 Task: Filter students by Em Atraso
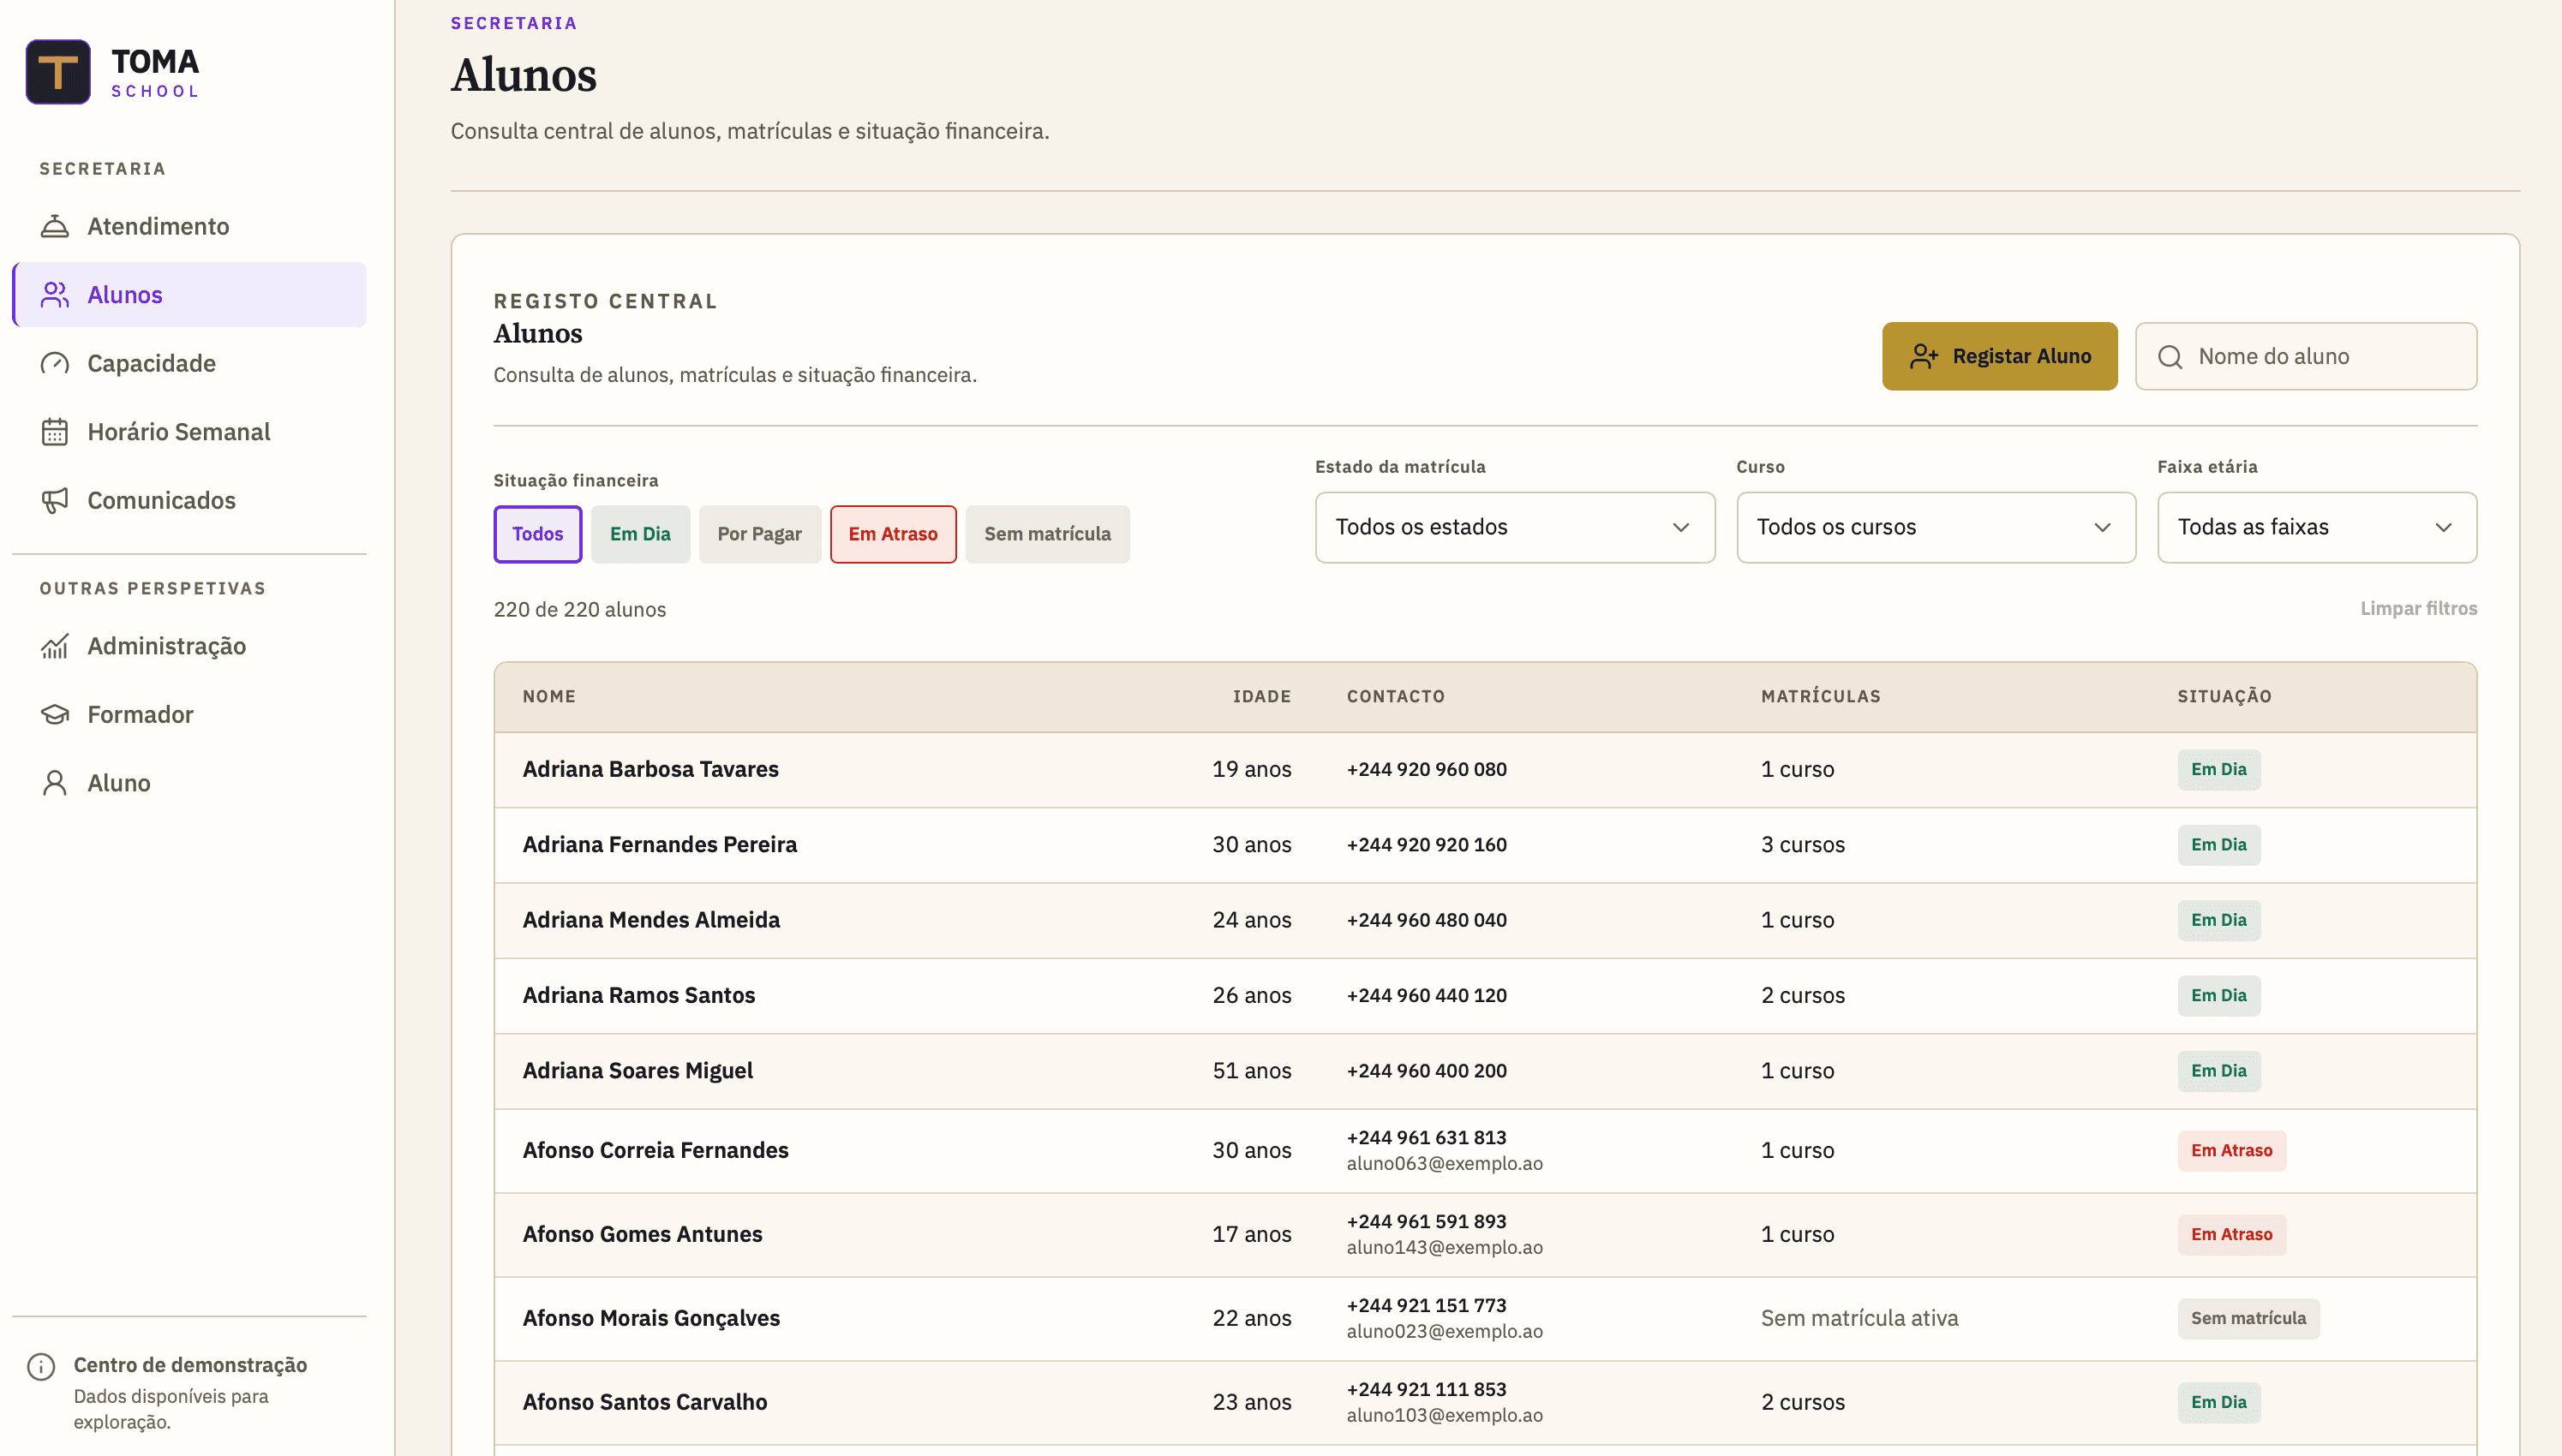[894, 534]
